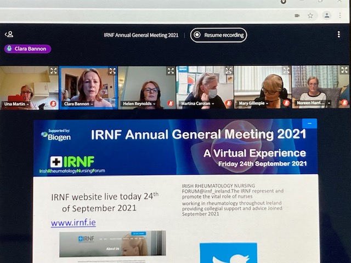Click the purple Clara Bannon speaker badge

[x=27, y=49]
